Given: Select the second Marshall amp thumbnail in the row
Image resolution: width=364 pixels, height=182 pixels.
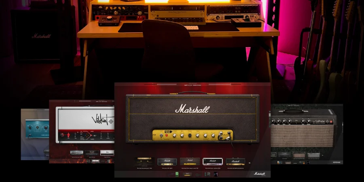Looking at the screenshot, I should pyautogui.click(x=167, y=161).
